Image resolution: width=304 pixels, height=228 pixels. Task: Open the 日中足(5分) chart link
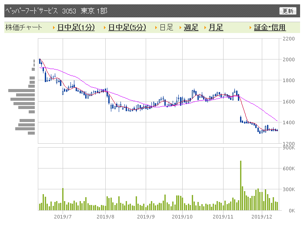tap(127, 27)
